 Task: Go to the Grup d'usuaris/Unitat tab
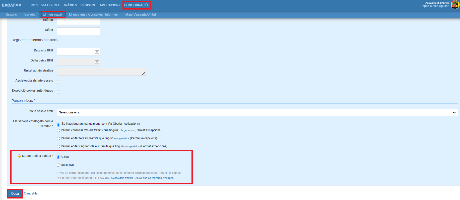(141, 15)
